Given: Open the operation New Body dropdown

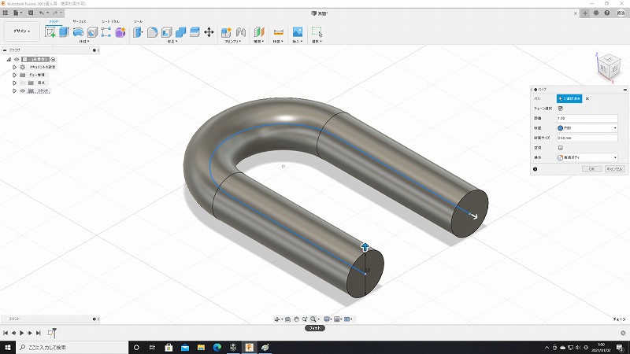Looking at the screenshot, I should pos(587,157).
